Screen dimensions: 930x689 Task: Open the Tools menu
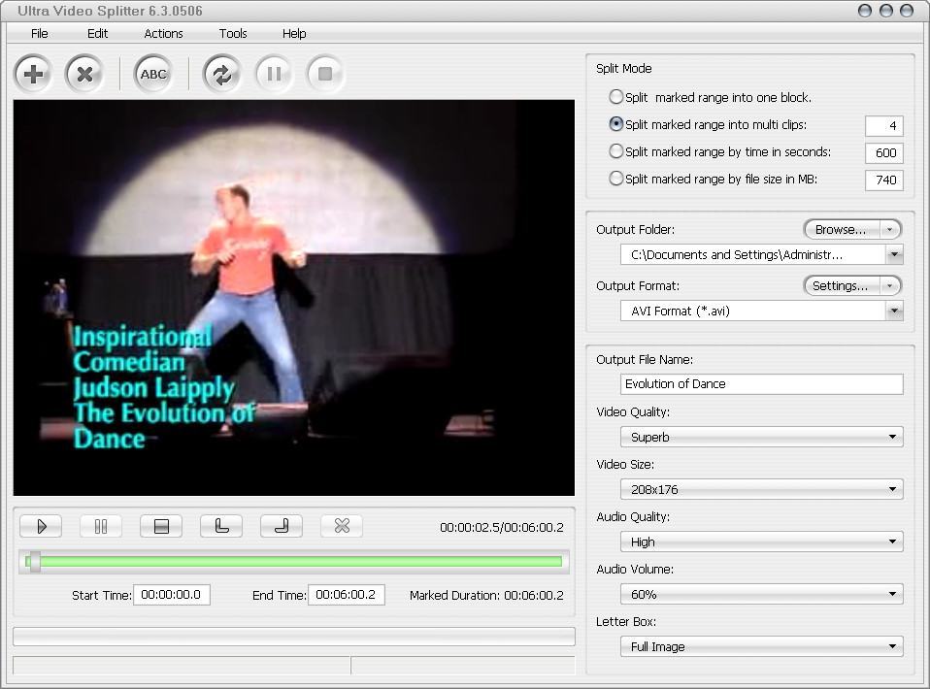click(232, 33)
